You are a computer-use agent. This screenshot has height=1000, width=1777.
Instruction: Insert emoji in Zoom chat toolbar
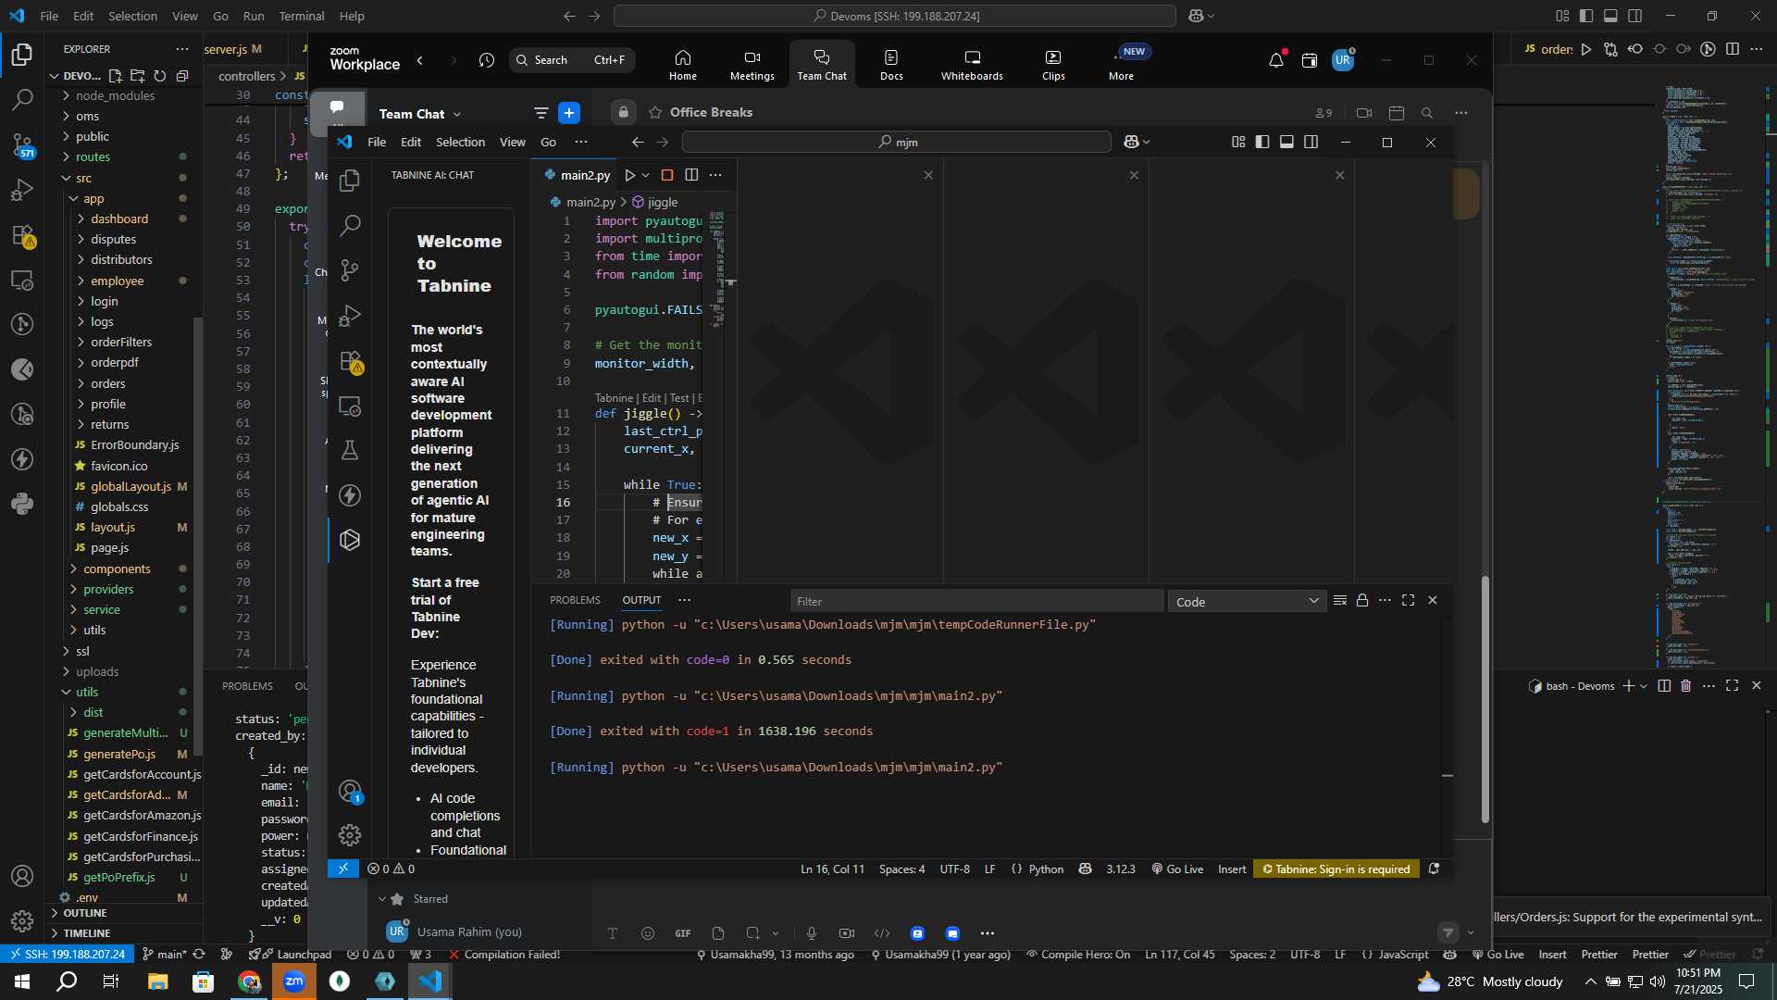tap(648, 933)
